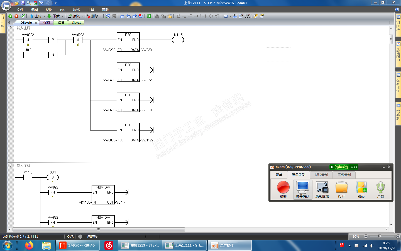This screenshot has height=251, width=401.
Task: Open the 帮助 menu
Action: pyautogui.click(x=105, y=10)
